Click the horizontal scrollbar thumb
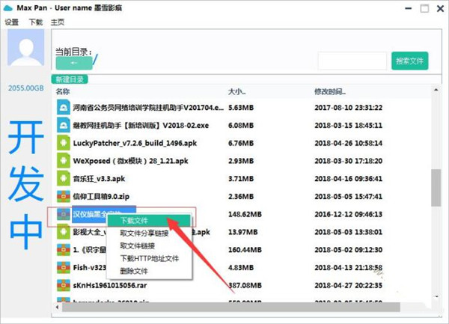The width and height of the screenshot is (449, 324). click(x=231, y=307)
